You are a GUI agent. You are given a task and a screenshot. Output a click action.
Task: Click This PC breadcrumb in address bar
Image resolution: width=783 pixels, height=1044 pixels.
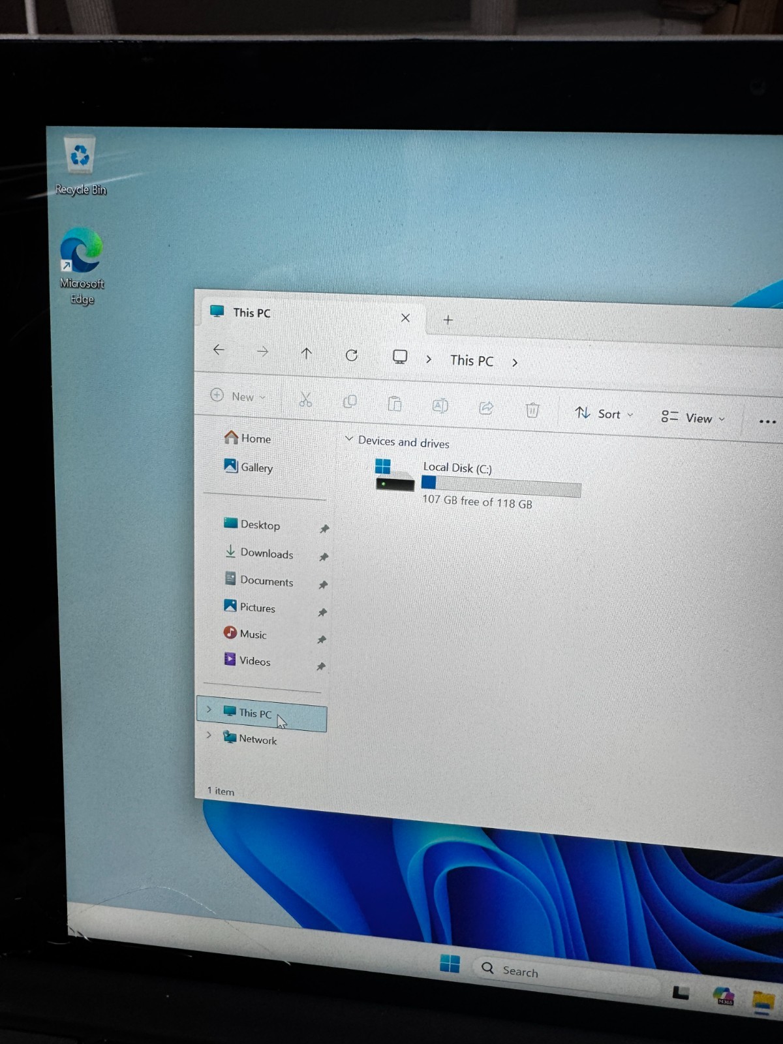[472, 361]
